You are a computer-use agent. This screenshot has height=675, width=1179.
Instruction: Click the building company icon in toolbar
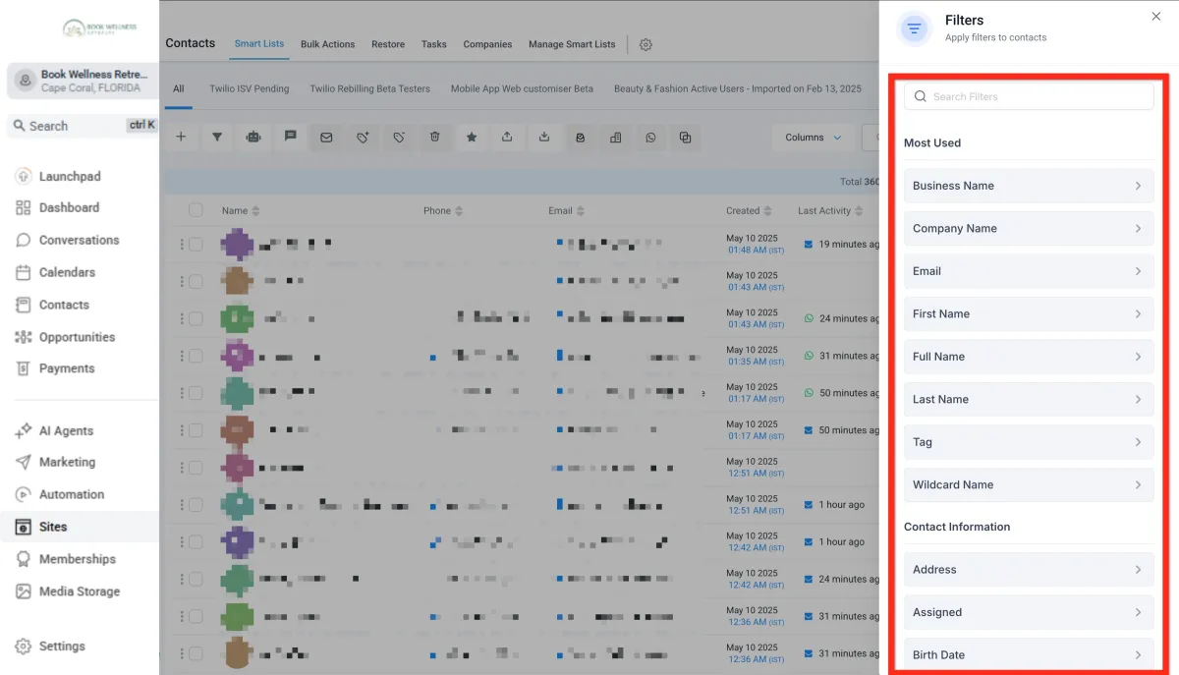(x=615, y=138)
